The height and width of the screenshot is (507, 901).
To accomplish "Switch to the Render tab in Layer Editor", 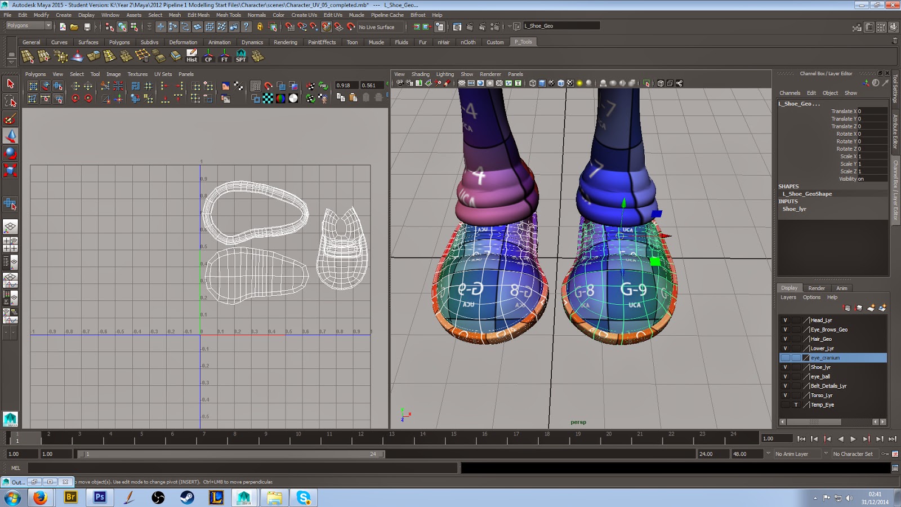I will click(x=816, y=288).
